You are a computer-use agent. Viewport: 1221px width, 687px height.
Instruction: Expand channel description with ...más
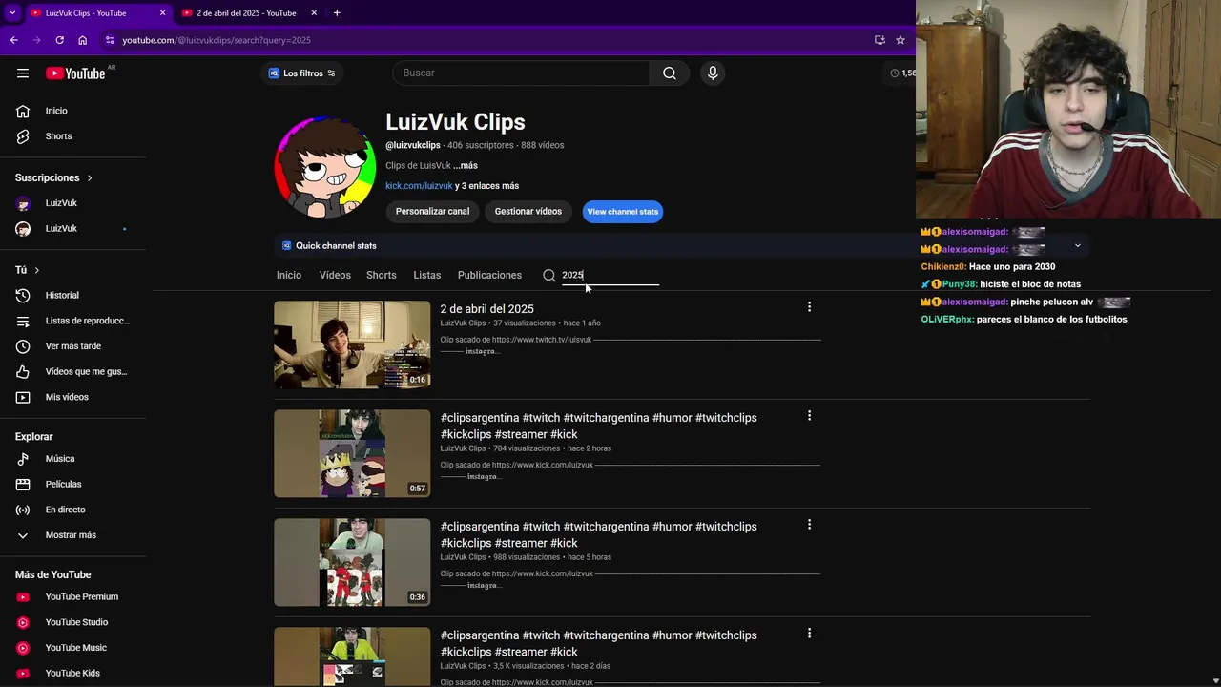[466, 166]
